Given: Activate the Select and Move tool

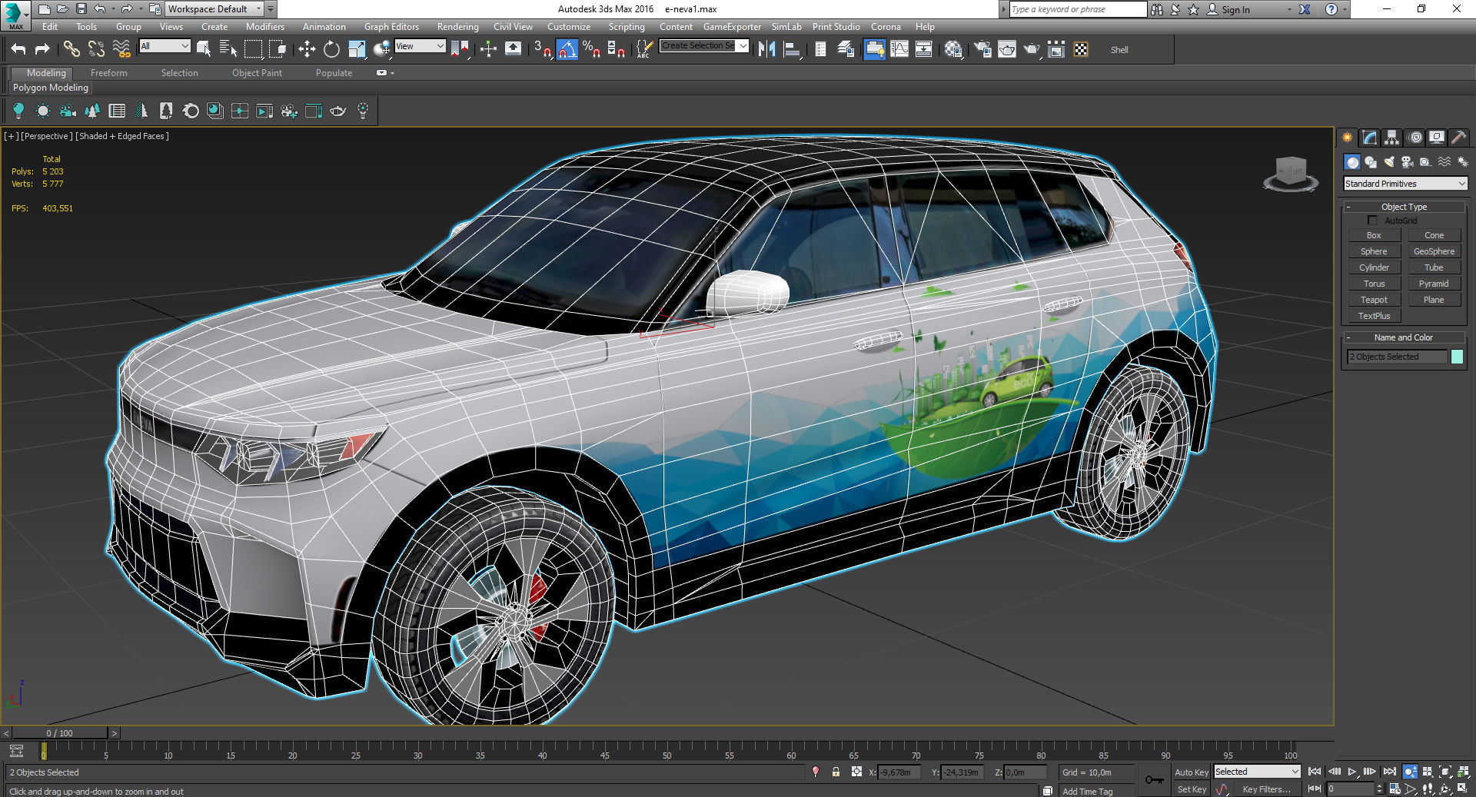Looking at the screenshot, I should pos(307,49).
